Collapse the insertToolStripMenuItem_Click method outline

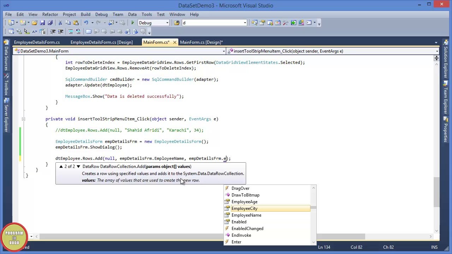tap(23, 119)
